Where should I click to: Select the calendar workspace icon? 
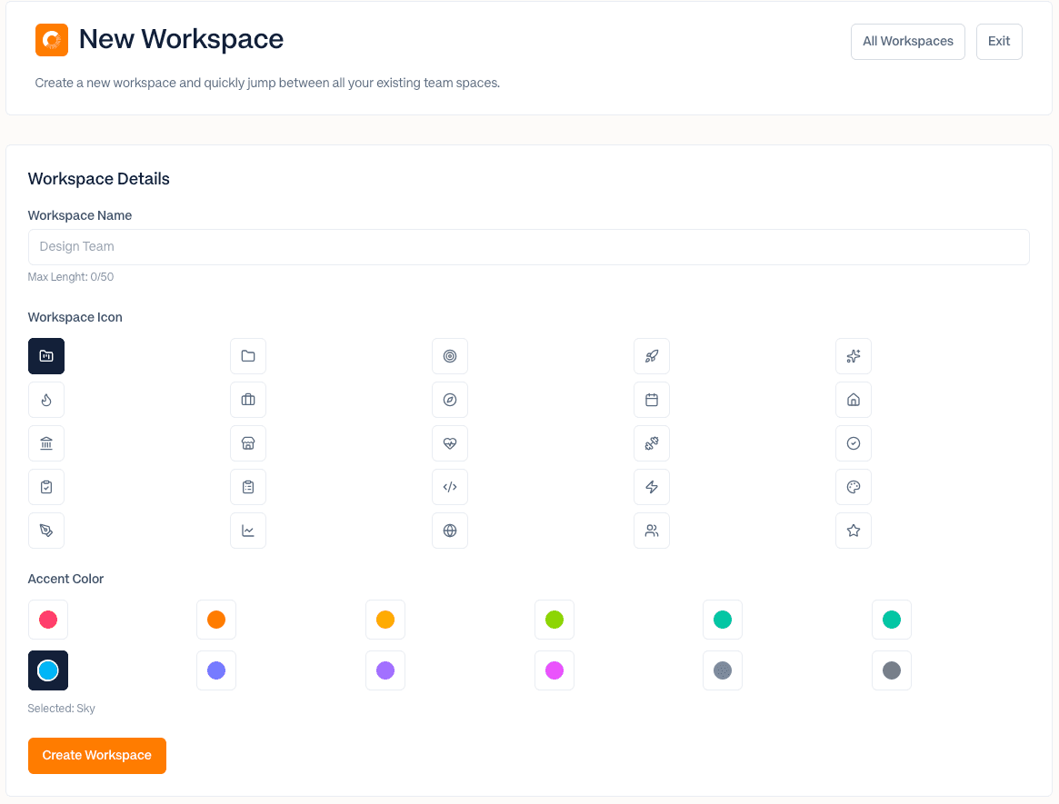tap(652, 400)
